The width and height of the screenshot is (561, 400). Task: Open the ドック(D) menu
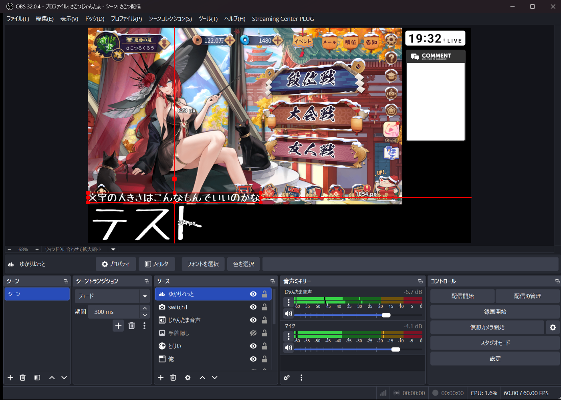click(95, 19)
